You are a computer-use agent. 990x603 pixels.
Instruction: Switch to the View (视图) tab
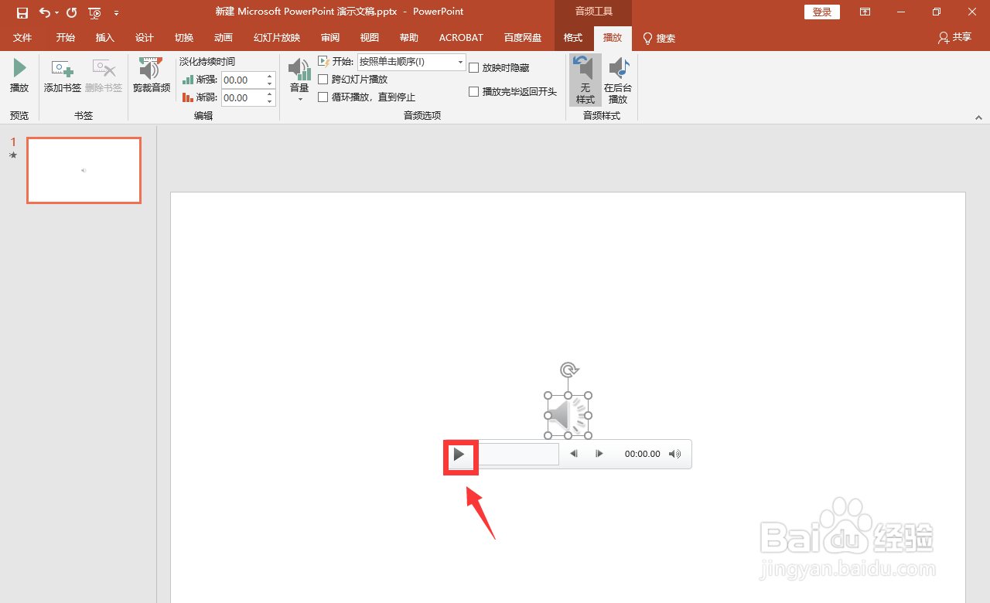(370, 38)
